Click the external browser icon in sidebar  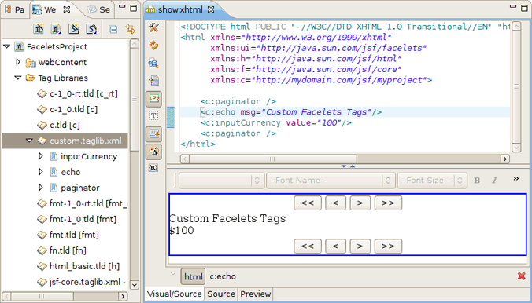[153, 81]
